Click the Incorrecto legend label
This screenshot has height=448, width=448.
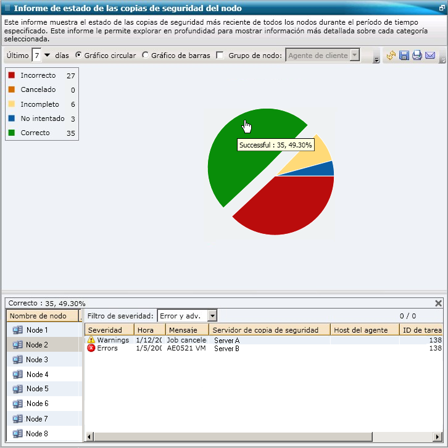(38, 75)
